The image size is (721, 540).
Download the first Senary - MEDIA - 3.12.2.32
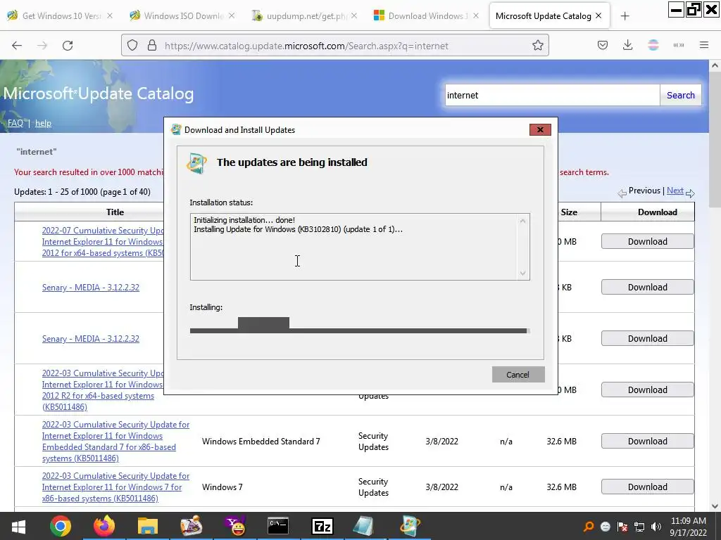648,287
